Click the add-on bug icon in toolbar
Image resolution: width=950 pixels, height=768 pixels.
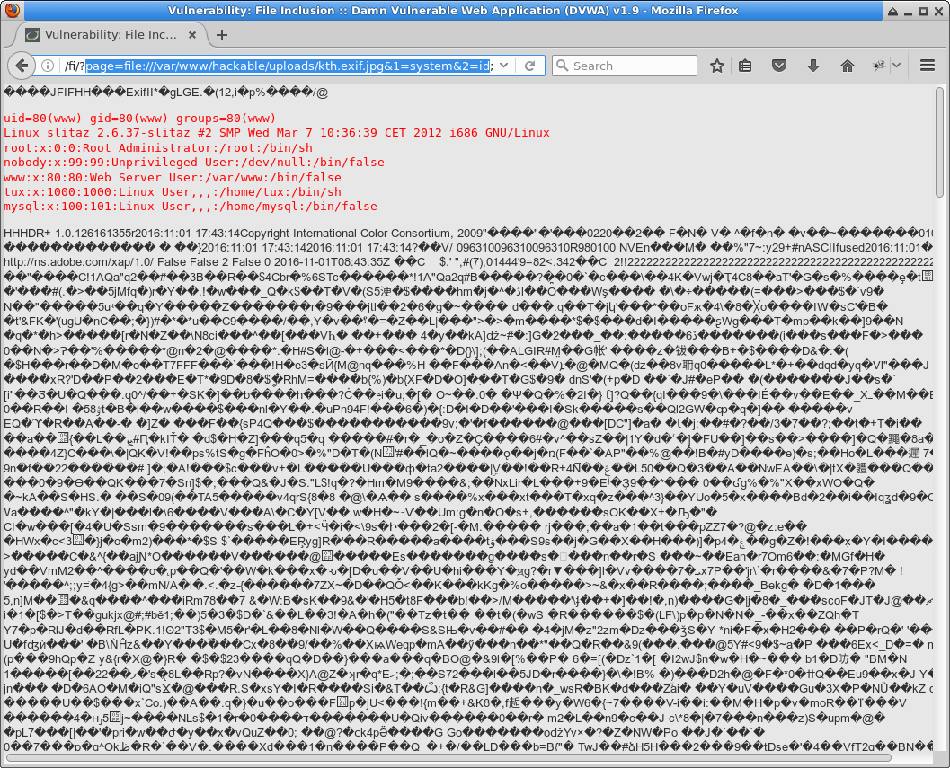pyautogui.click(x=878, y=66)
